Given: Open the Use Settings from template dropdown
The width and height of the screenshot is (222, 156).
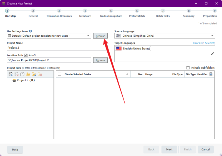Looking at the screenshot, I should click(88, 36).
